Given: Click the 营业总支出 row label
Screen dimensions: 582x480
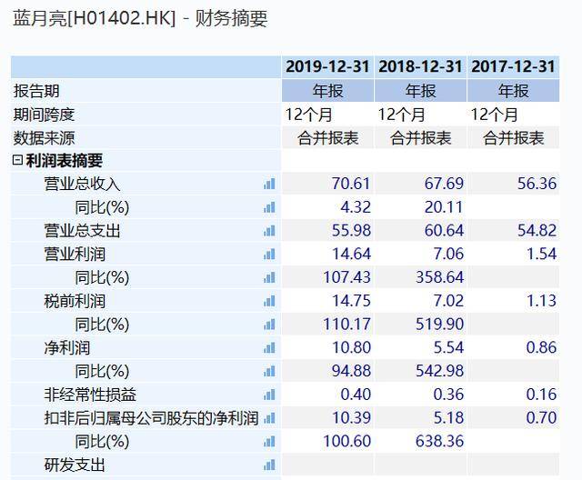Looking at the screenshot, I should 82,231.
